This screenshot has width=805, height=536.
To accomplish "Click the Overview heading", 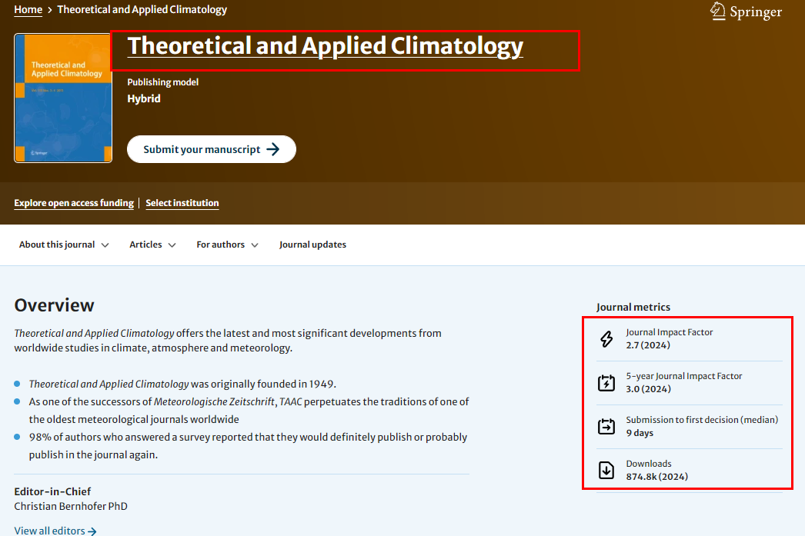I will tap(55, 305).
